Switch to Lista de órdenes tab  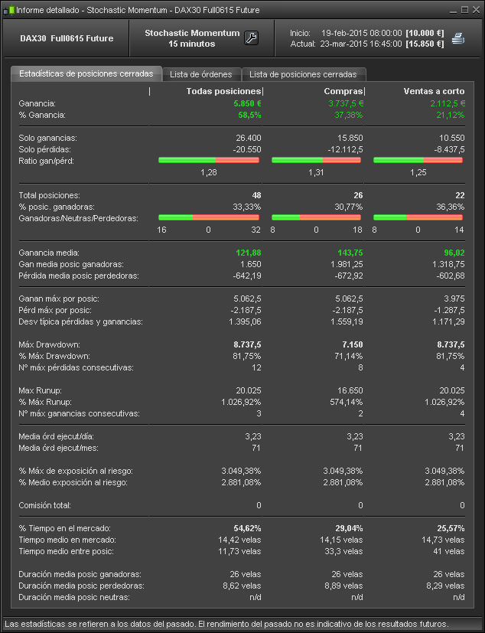point(201,74)
